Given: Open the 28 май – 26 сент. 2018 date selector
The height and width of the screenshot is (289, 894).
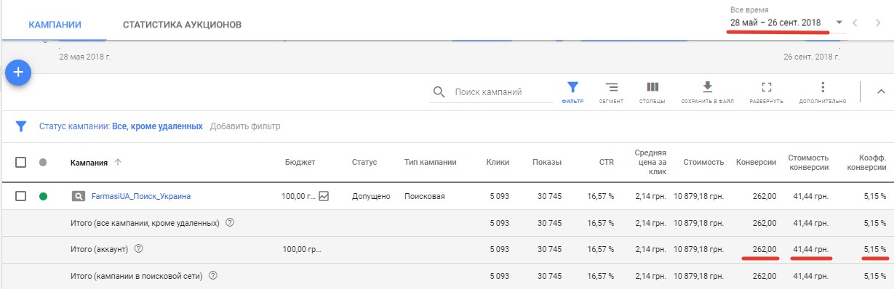Looking at the screenshot, I should pyautogui.click(x=776, y=23).
